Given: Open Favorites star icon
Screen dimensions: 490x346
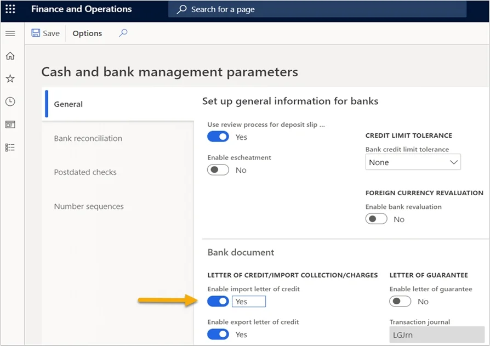Looking at the screenshot, I should click(10, 78).
